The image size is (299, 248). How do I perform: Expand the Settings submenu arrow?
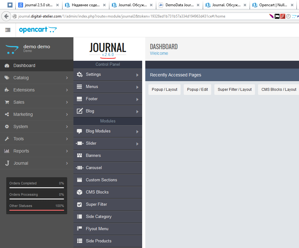(137, 75)
